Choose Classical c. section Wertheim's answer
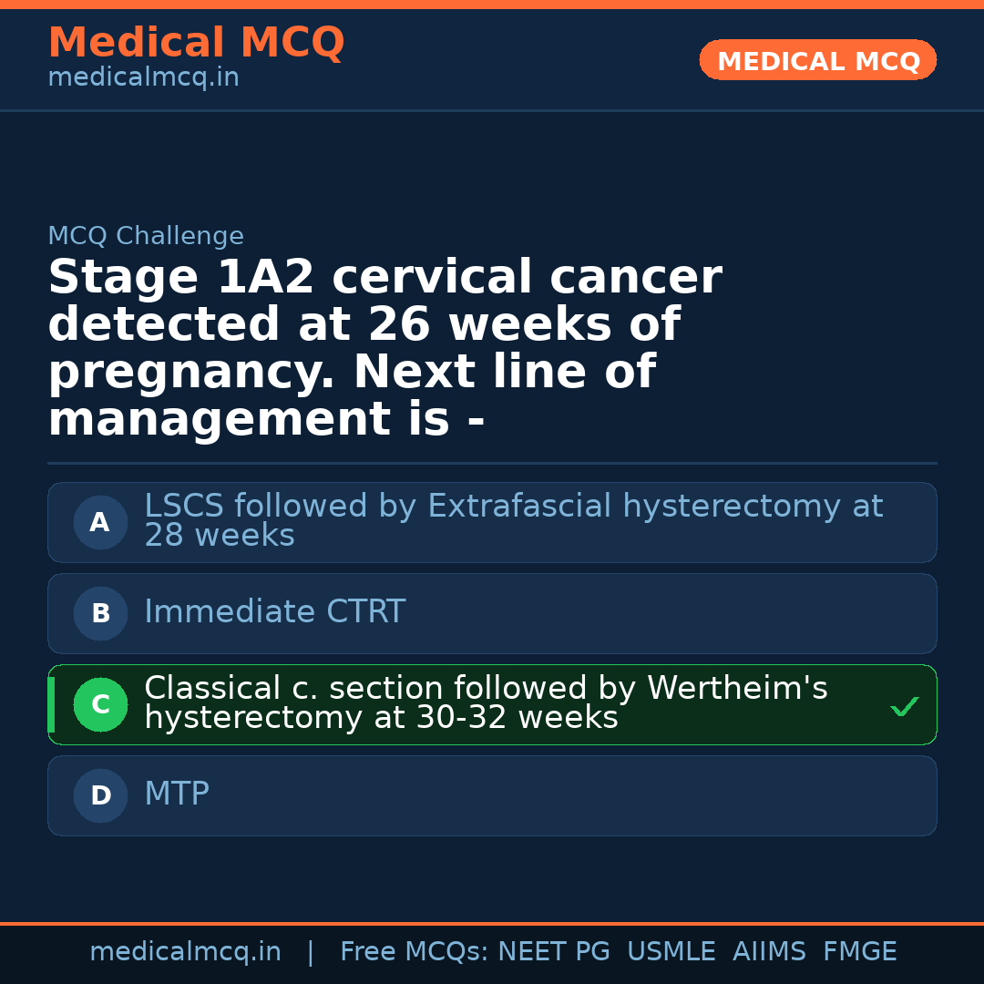The width and height of the screenshot is (984, 984). 486,702
